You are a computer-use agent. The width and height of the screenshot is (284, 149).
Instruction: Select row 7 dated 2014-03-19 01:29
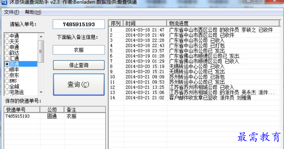(x=194, y=61)
